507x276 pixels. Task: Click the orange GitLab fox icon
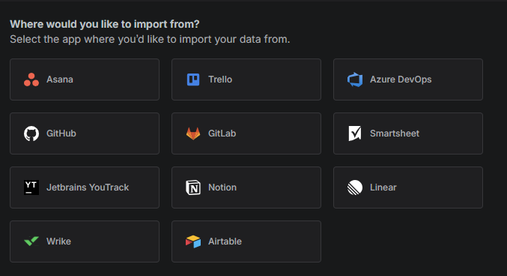[x=193, y=133]
